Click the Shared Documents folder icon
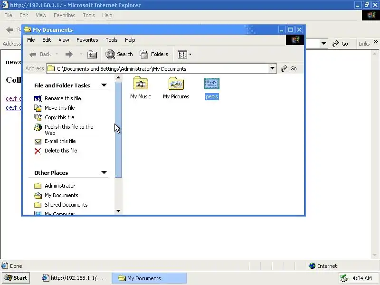 38,205
